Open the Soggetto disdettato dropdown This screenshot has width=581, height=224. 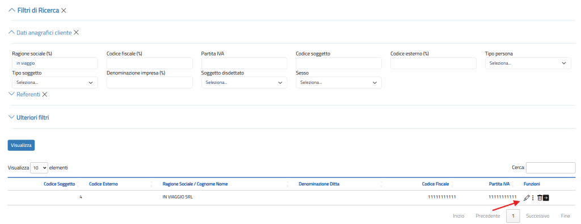pos(244,83)
